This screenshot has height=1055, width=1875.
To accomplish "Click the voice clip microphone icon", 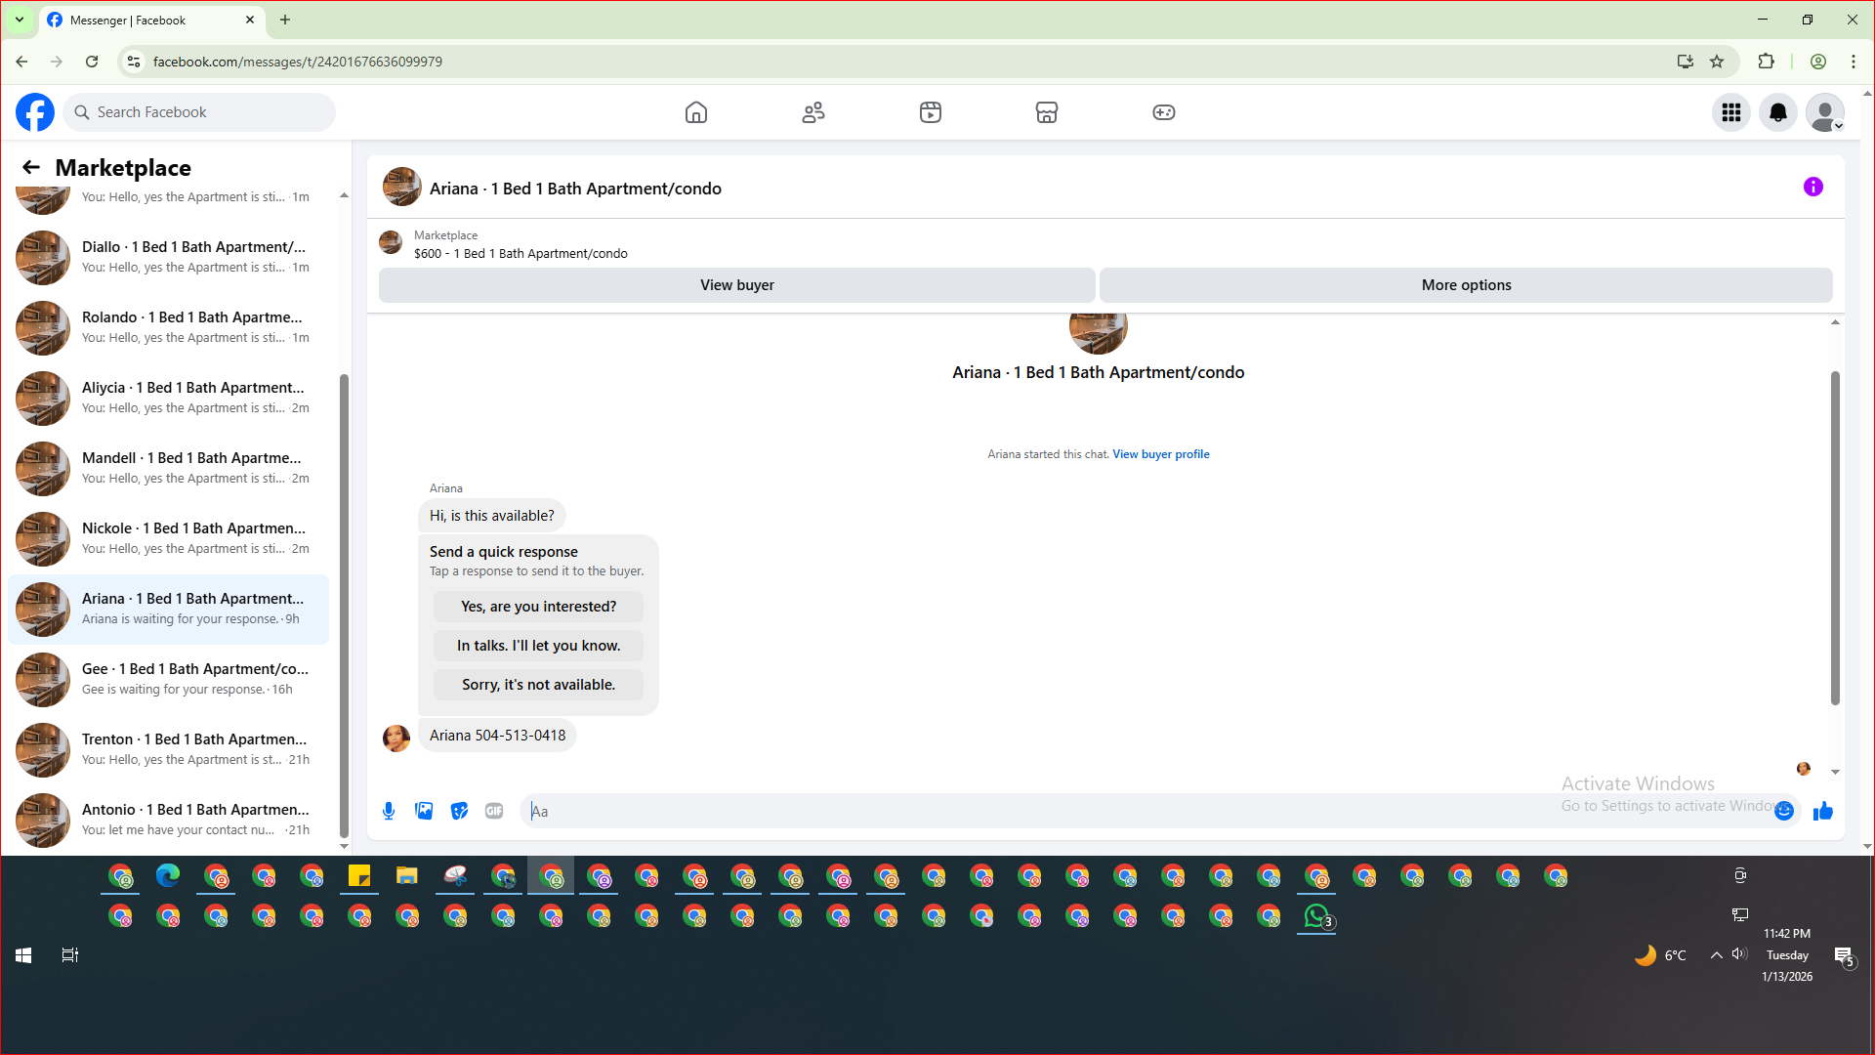I will 389,811.
